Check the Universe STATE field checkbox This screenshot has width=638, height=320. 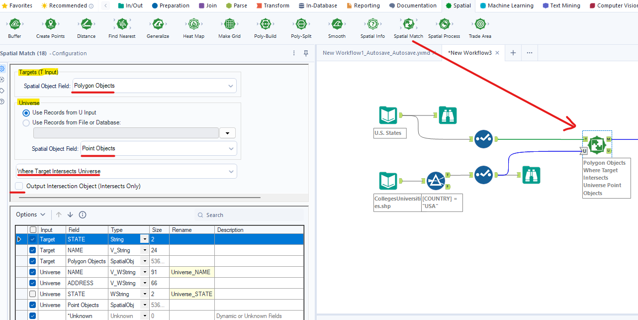tap(33, 294)
